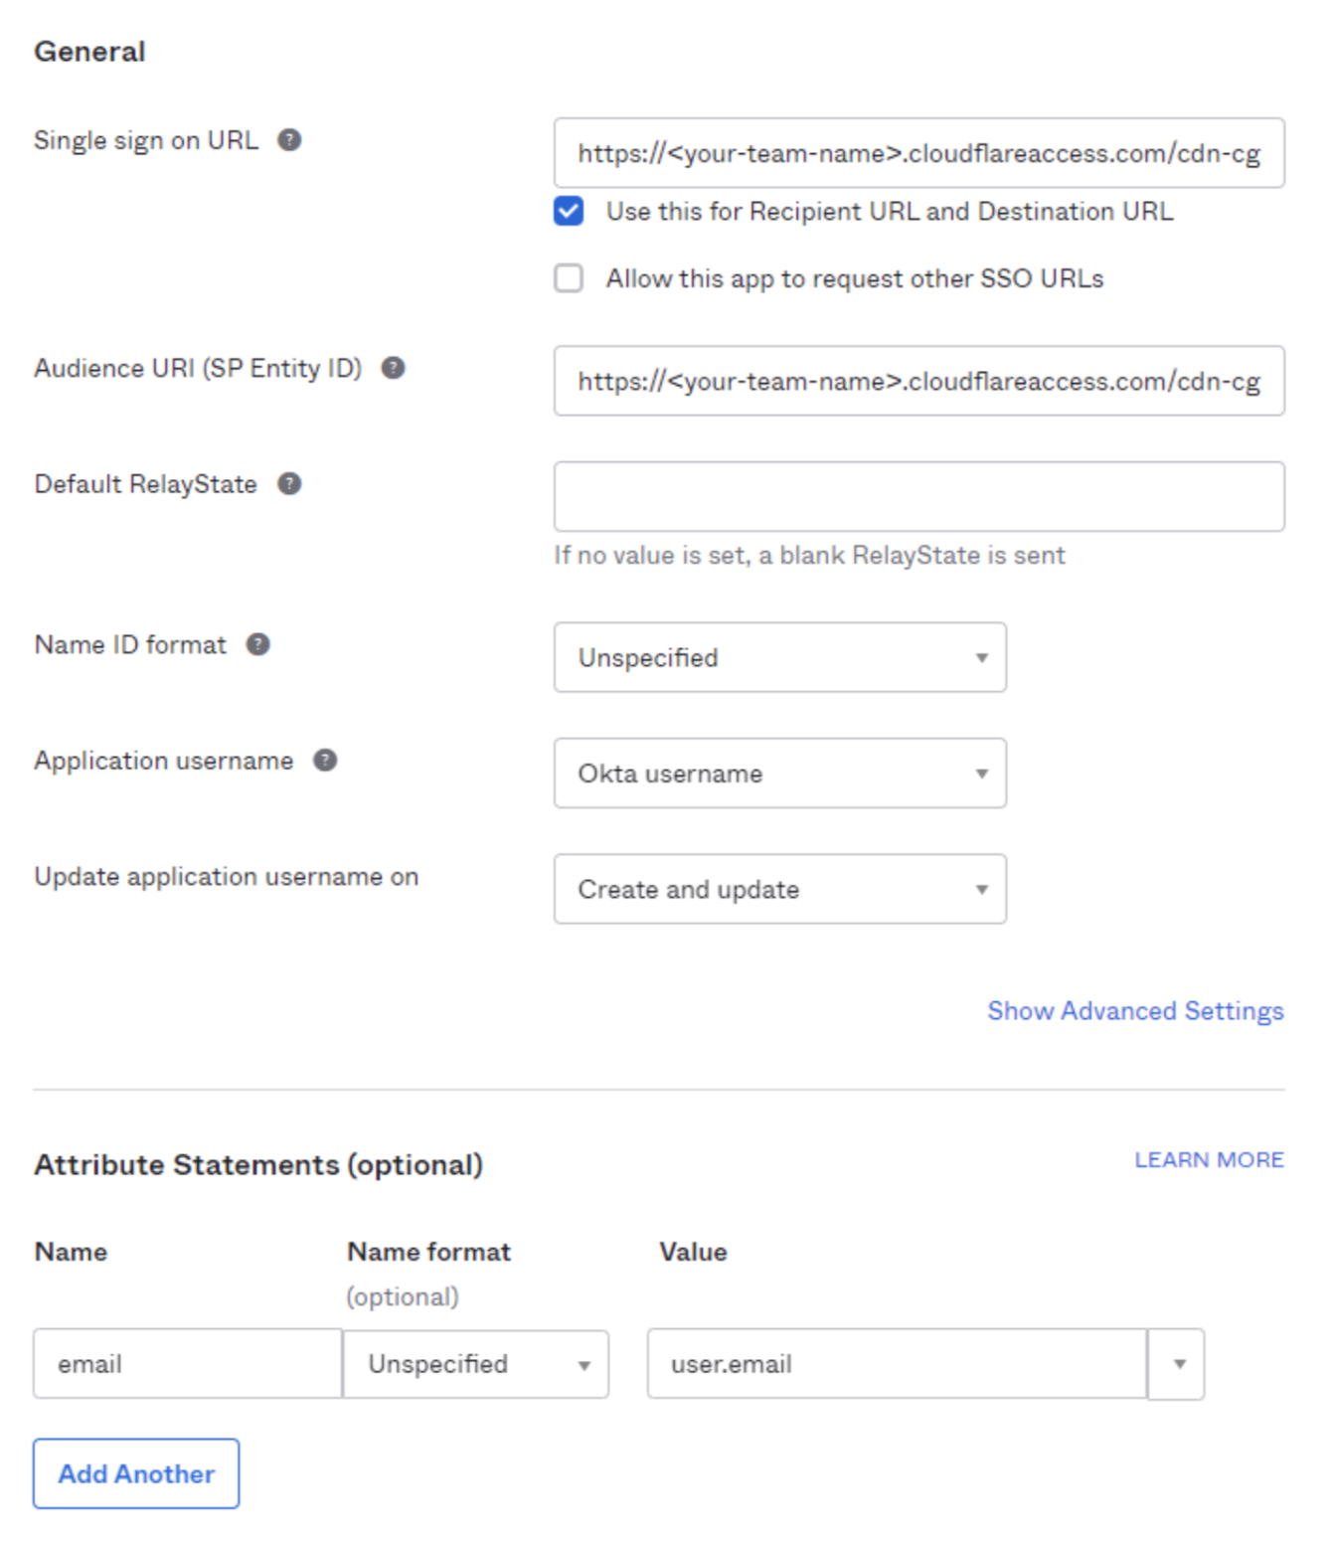Click inside the Default RelayState field

click(x=917, y=495)
